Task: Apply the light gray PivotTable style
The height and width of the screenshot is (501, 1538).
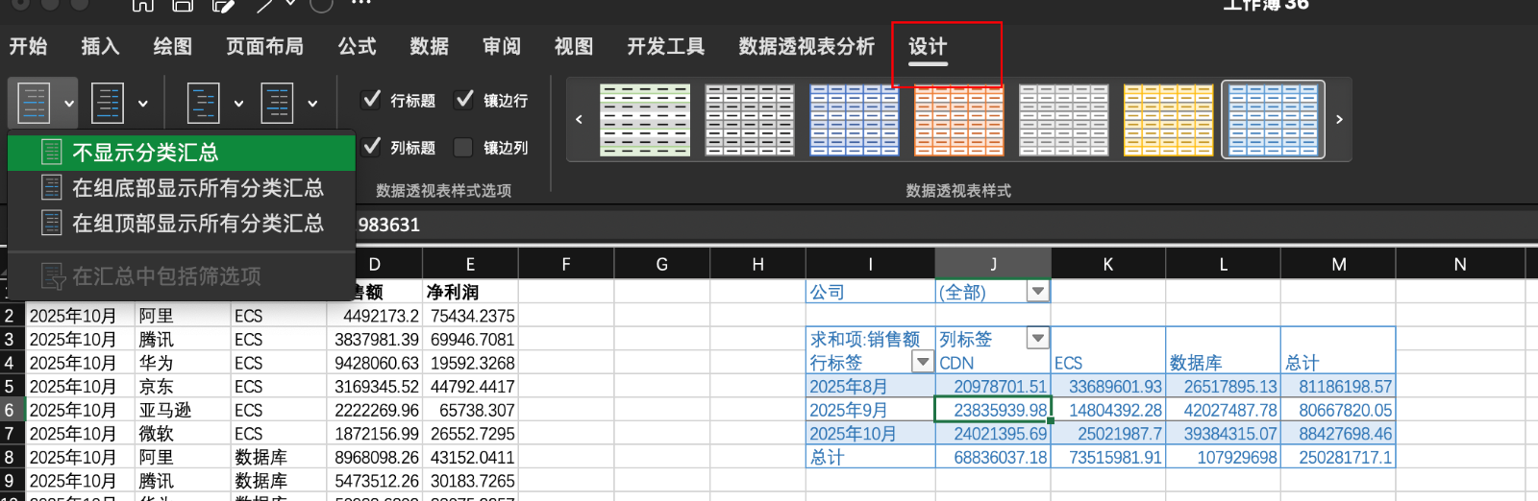Action: tap(1064, 120)
